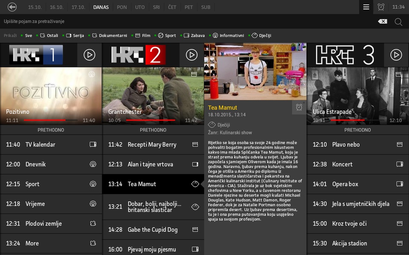This screenshot has width=409, height=255.
Task: Toggle the Dječiji category filter
Action: click(x=260, y=35)
